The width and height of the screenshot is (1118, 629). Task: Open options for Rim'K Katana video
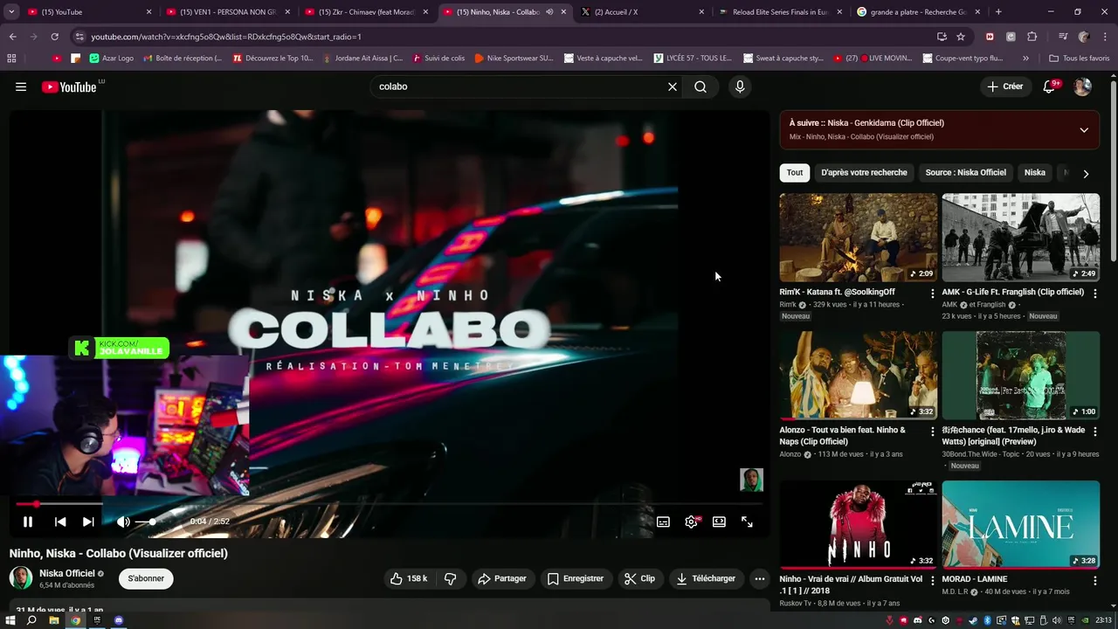[932, 294]
